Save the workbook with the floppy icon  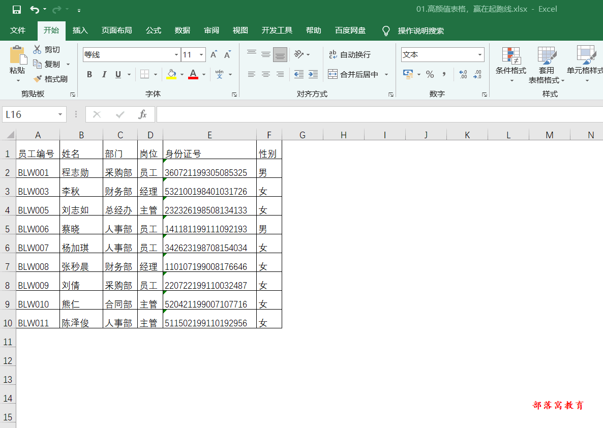(17, 10)
